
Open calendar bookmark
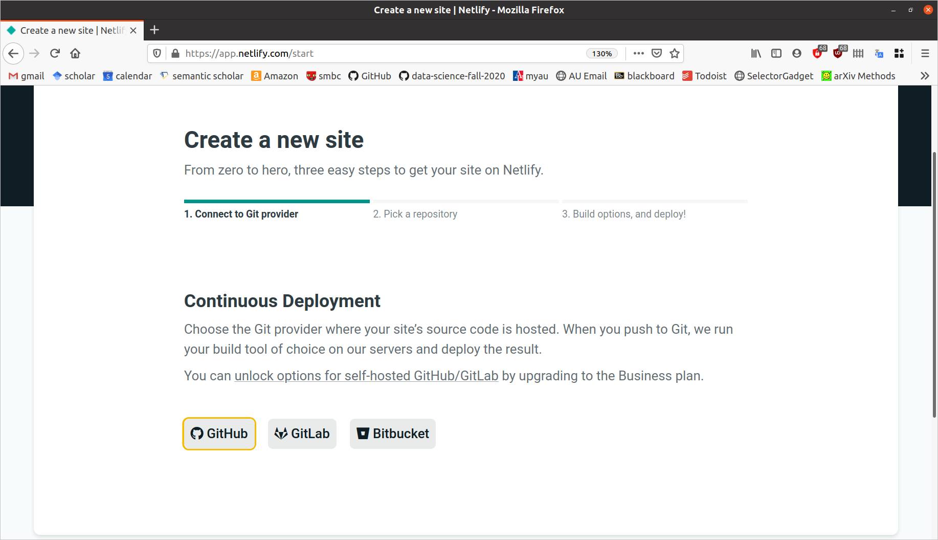point(128,76)
